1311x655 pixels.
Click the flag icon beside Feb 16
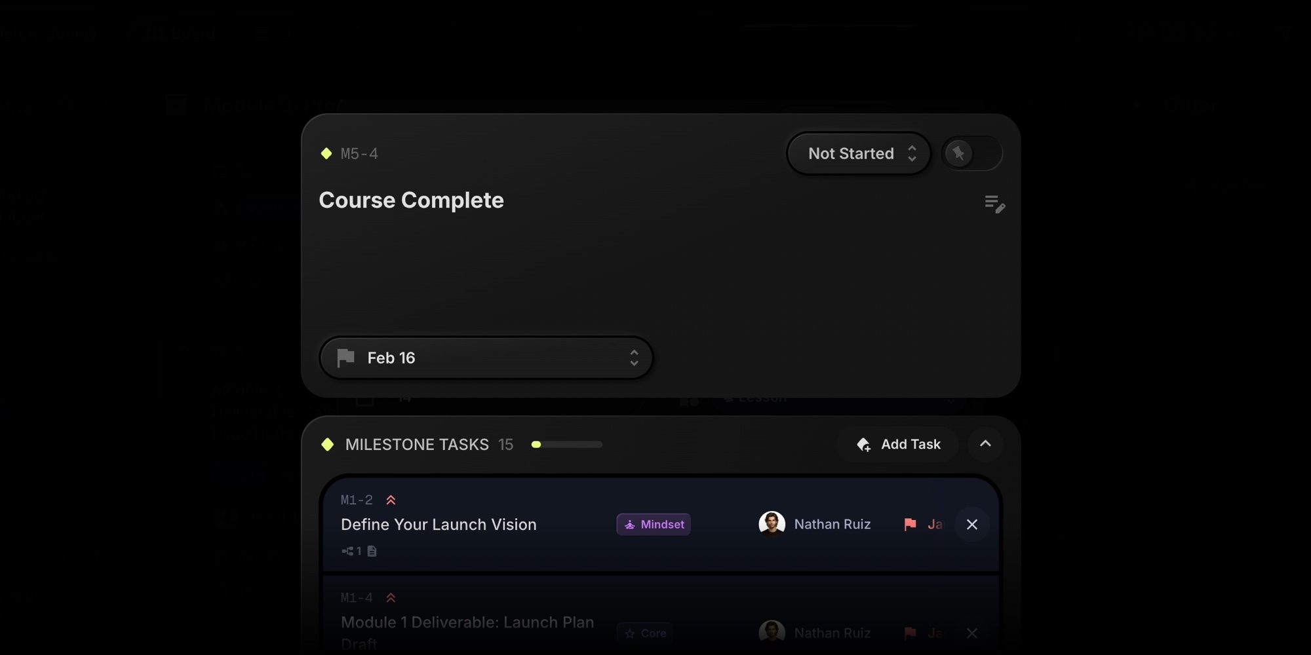point(345,358)
